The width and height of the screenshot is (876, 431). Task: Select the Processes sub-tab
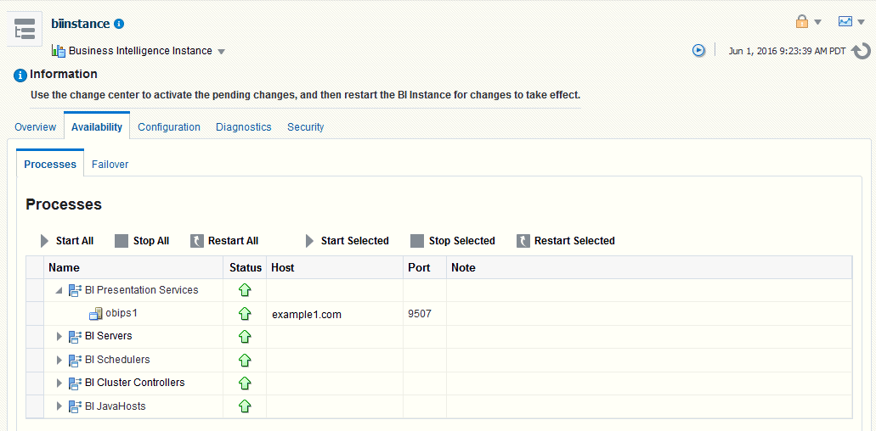(50, 165)
